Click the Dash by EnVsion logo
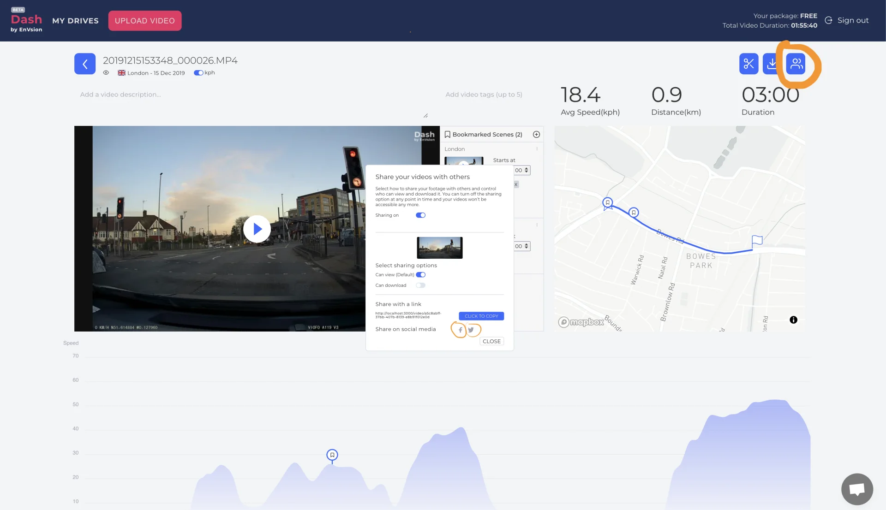The height and width of the screenshot is (510, 886). click(26, 21)
